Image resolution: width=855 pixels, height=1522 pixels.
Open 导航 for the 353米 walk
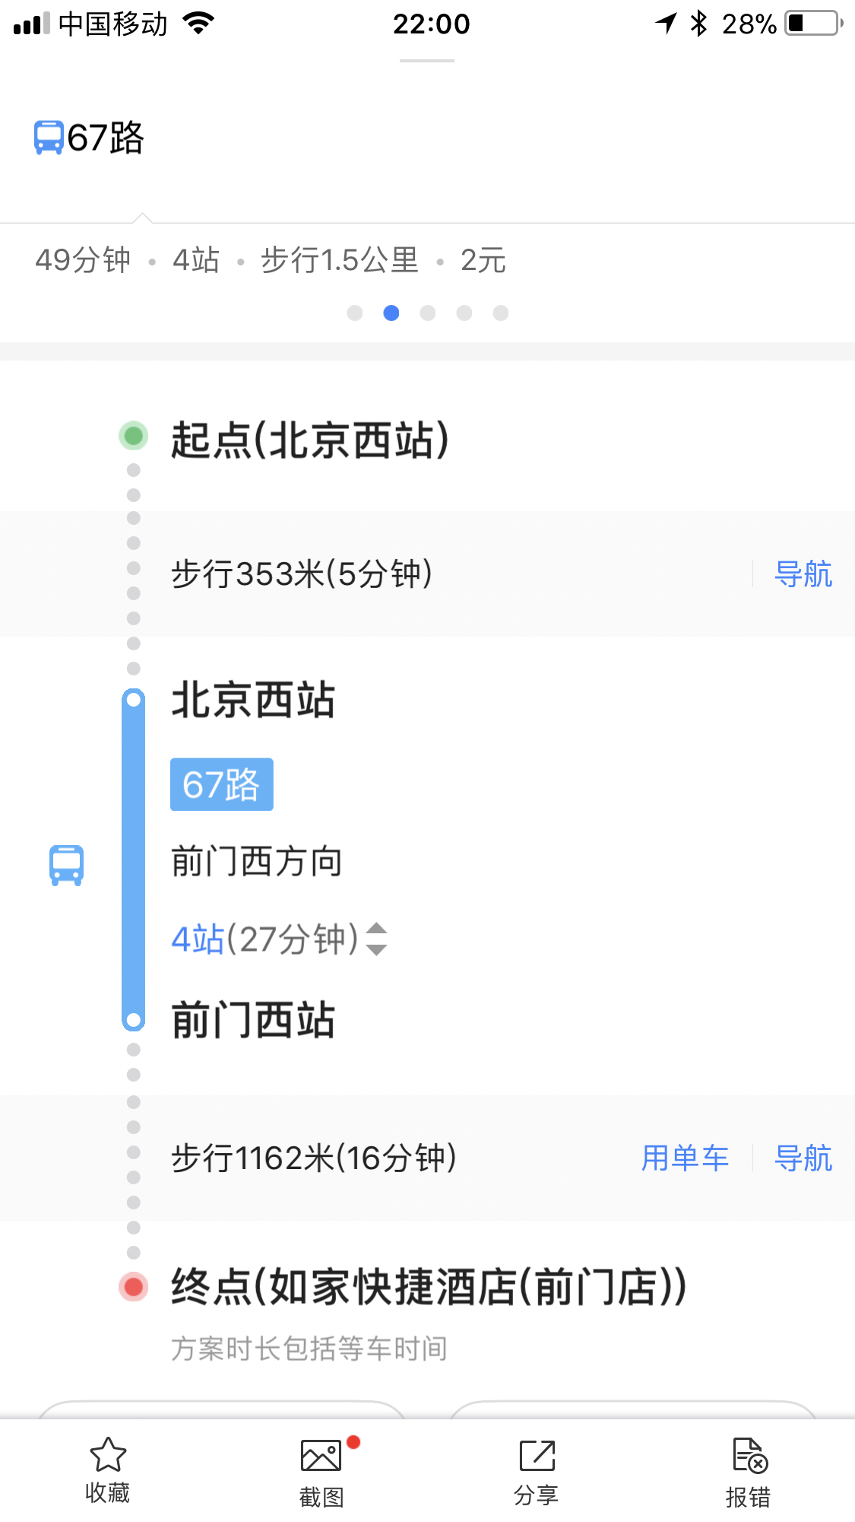pos(803,574)
